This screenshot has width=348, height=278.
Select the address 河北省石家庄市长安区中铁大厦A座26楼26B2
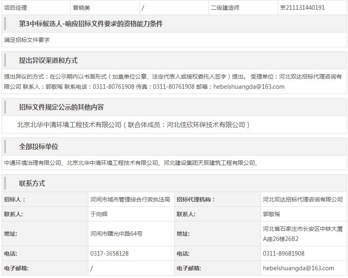303,234
